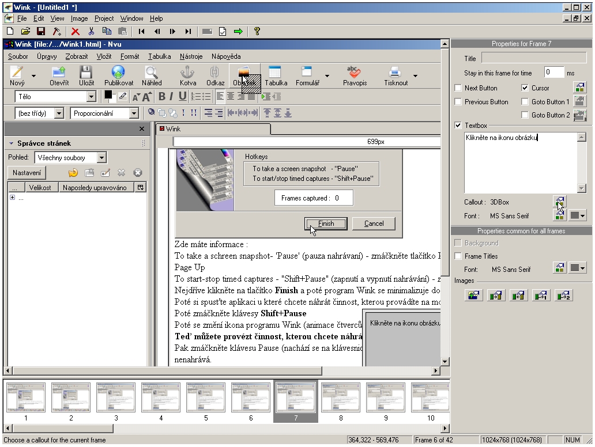Click the Cancel button in captured frame
This screenshot has height=447, width=595.
pyautogui.click(x=374, y=223)
